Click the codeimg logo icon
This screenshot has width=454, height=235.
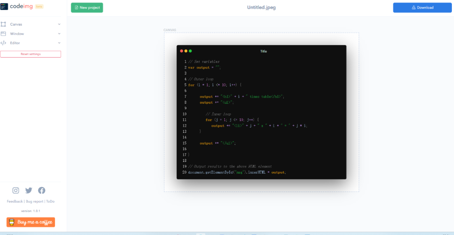pyautogui.click(x=4, y=7)
